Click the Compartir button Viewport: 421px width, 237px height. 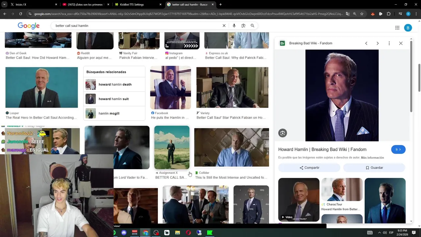click(309, 168)
